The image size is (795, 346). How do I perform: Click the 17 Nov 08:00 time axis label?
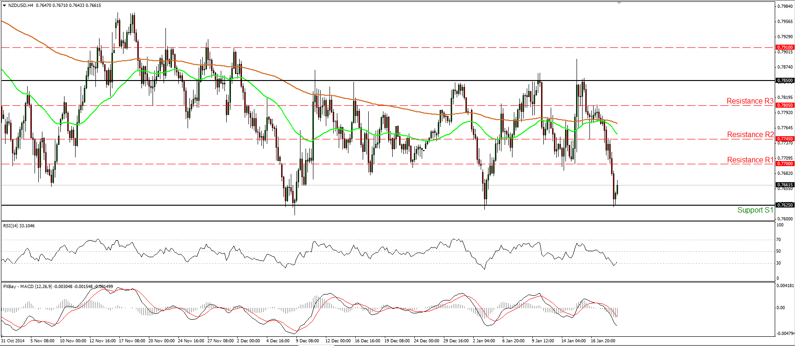coord(132,341)
